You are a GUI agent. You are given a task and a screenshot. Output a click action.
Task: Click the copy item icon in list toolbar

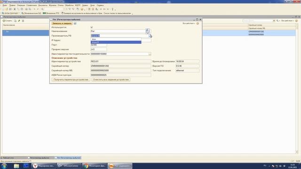pos(16,21)
